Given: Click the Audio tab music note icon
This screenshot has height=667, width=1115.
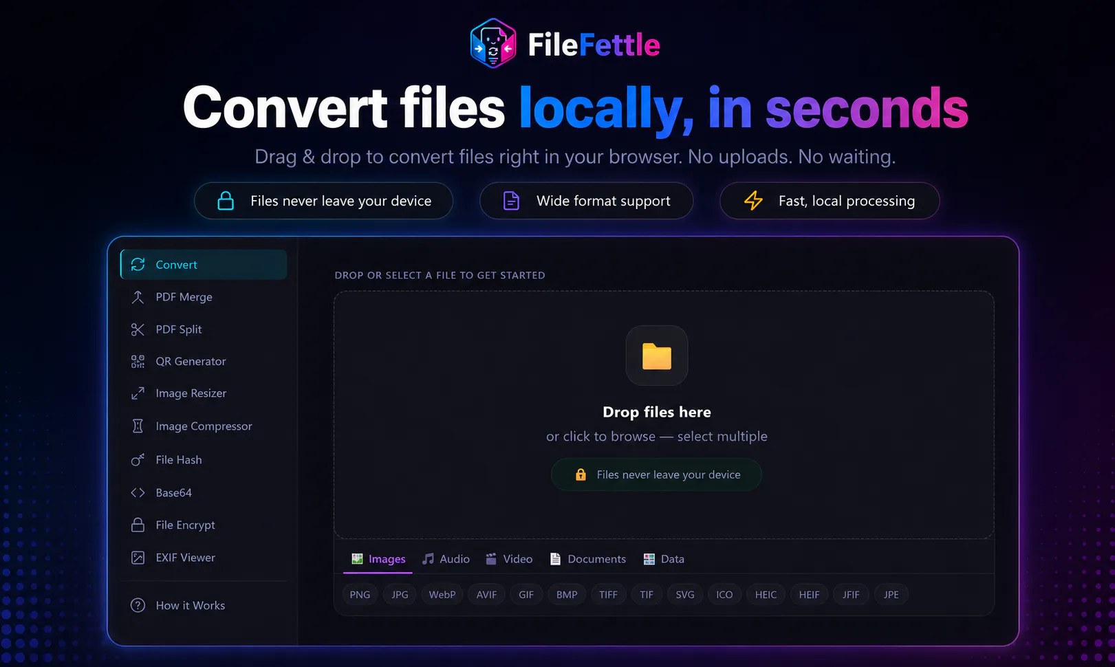Looking at the screenshot, I should pos(428,558).
